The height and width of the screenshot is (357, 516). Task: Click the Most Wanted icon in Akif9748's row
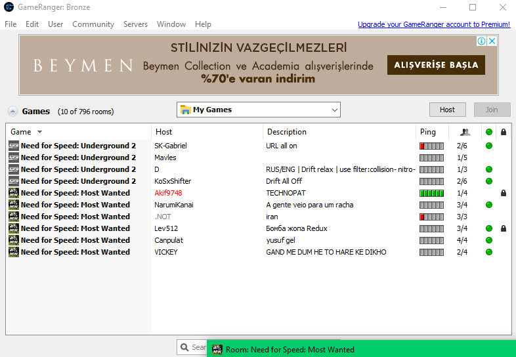[14, 193]
